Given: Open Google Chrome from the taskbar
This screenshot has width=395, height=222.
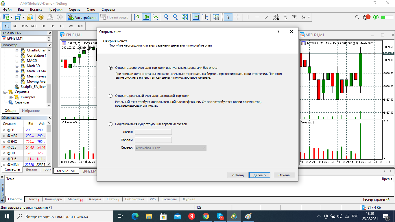Looking at the screenshot, I should [206, 216].
